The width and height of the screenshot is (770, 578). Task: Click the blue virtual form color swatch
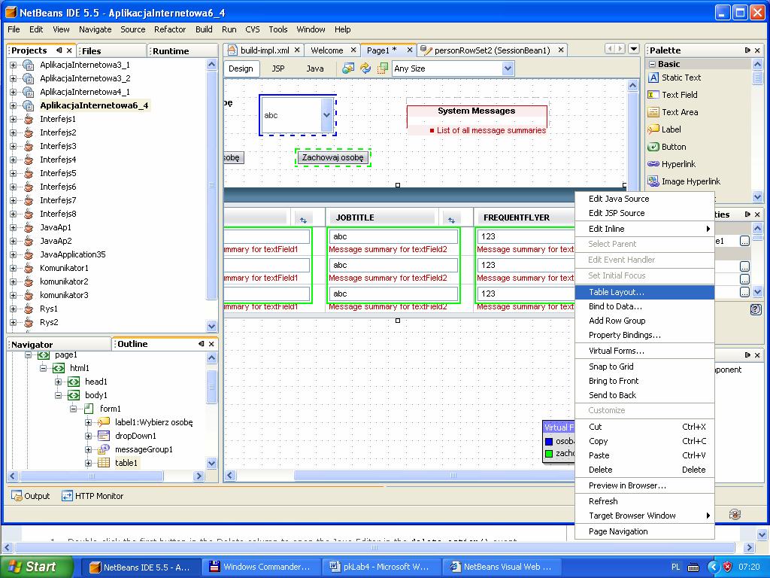549,441
